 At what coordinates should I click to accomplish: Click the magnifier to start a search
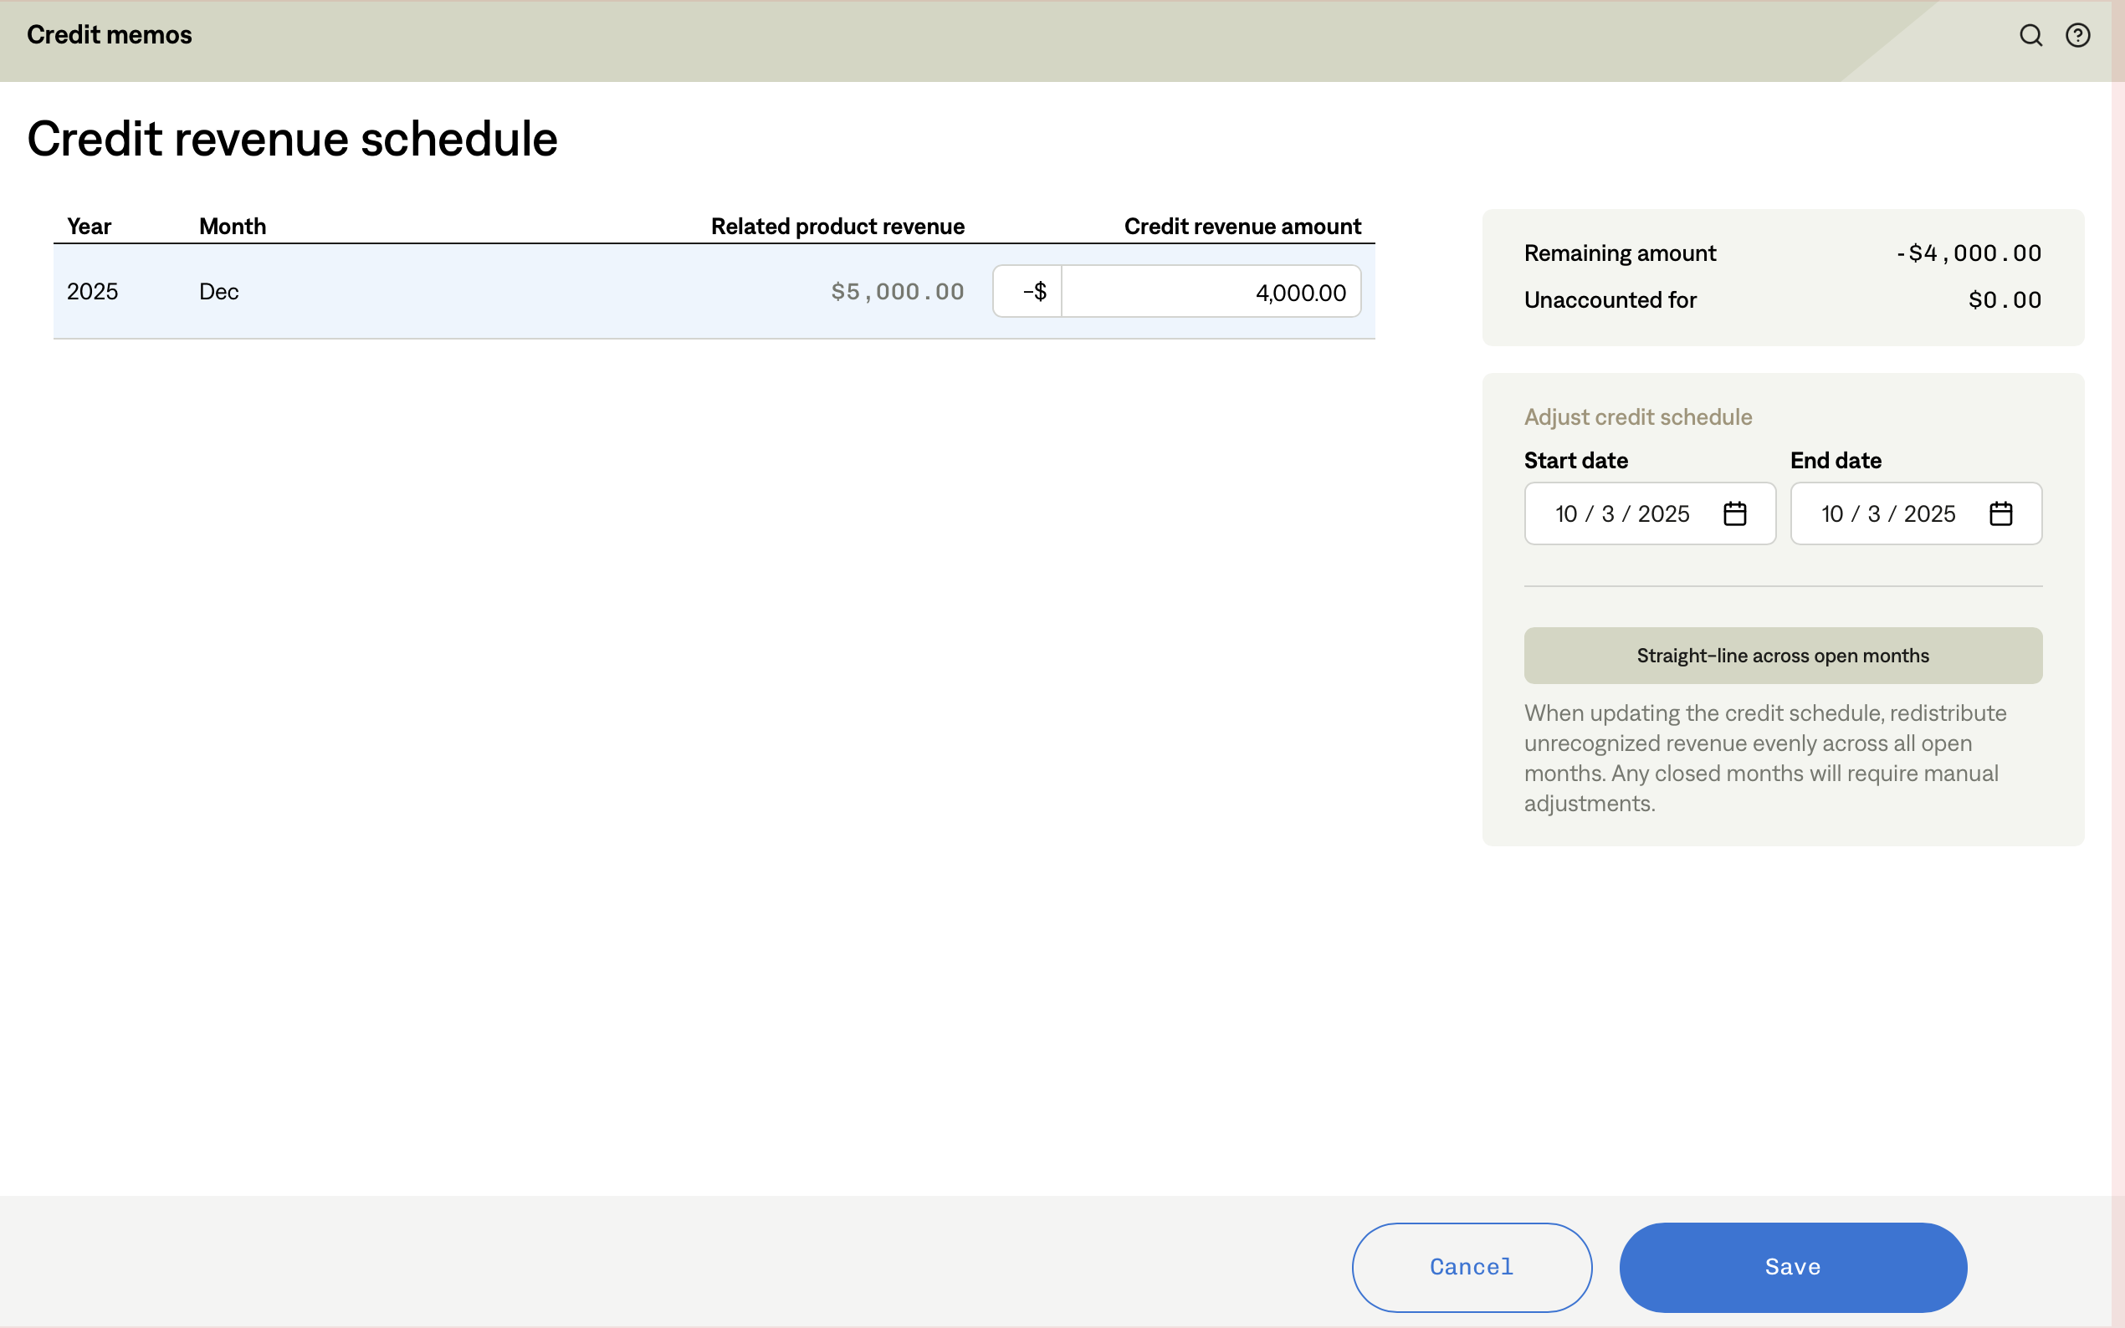pos(2030,35)
